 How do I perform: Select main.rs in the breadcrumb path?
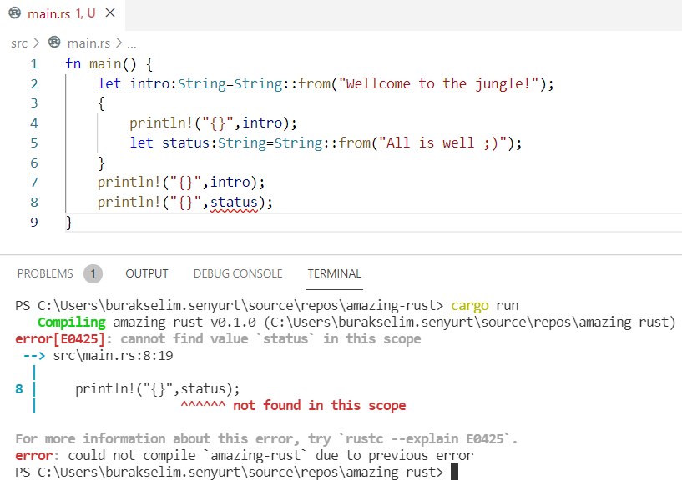pos(88,43)
